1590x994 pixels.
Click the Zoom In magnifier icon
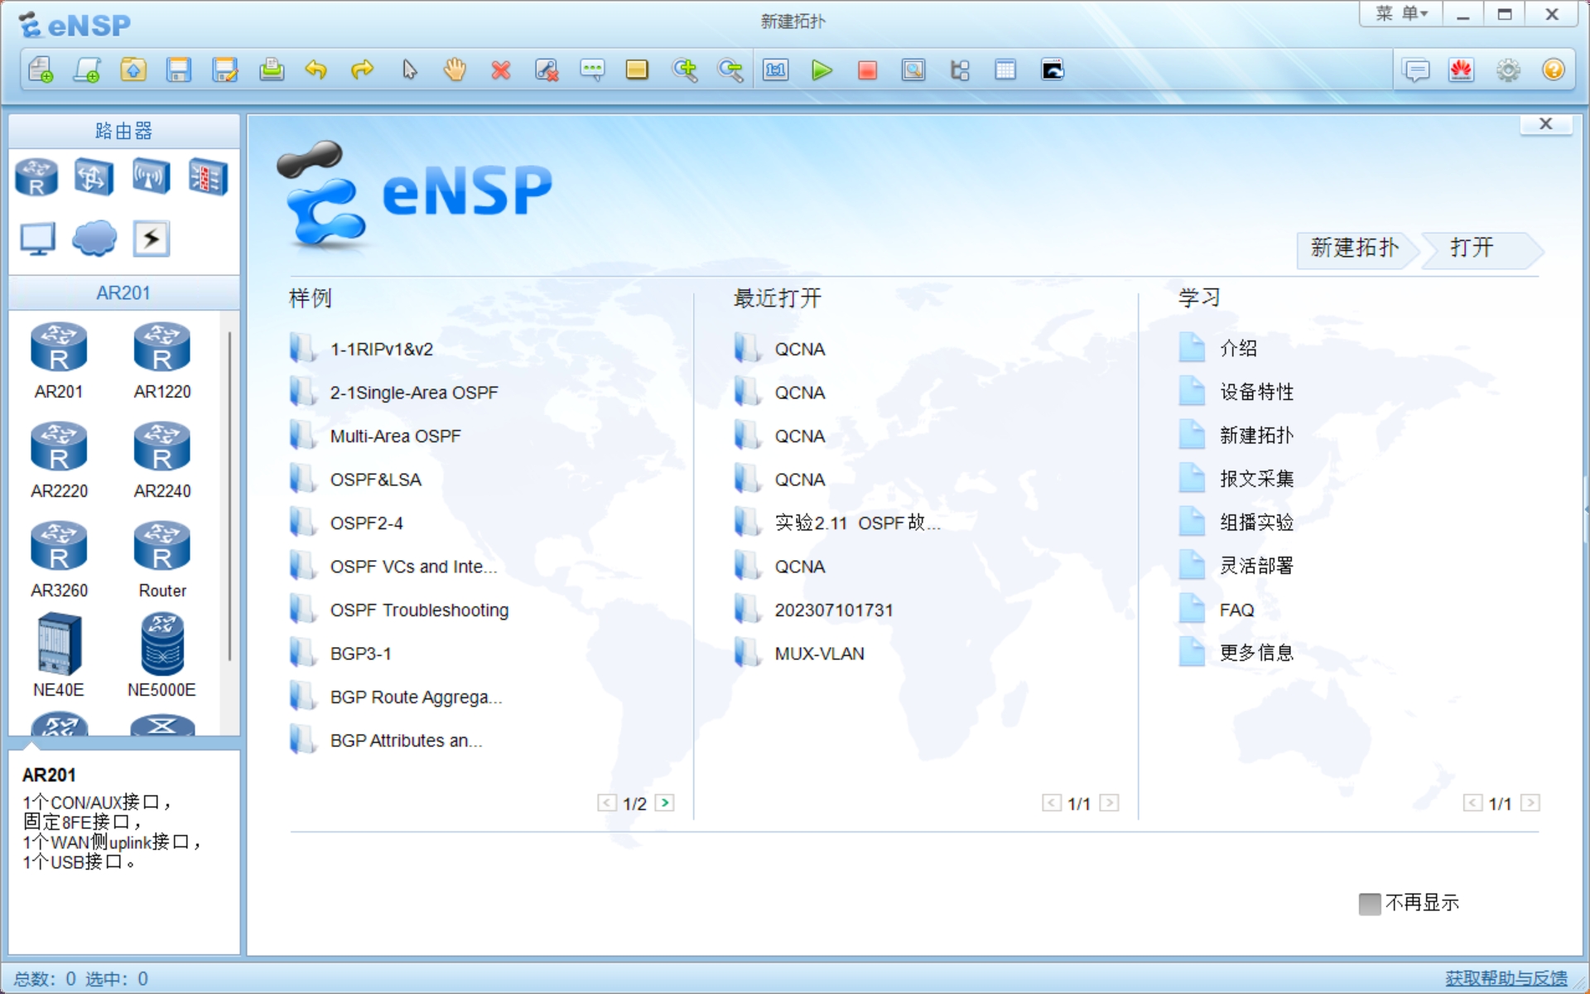[x=685, y=70]
